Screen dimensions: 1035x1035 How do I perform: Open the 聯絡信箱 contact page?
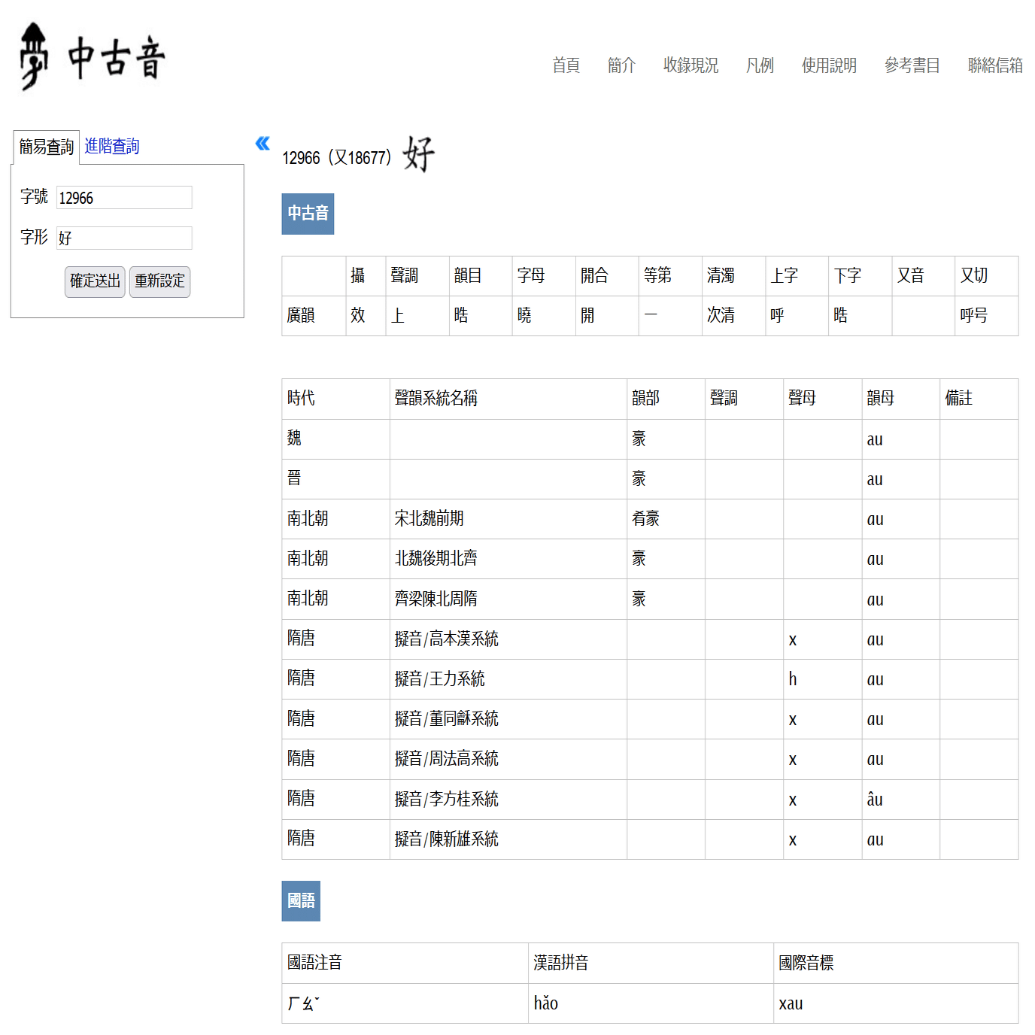coord(995,66)
